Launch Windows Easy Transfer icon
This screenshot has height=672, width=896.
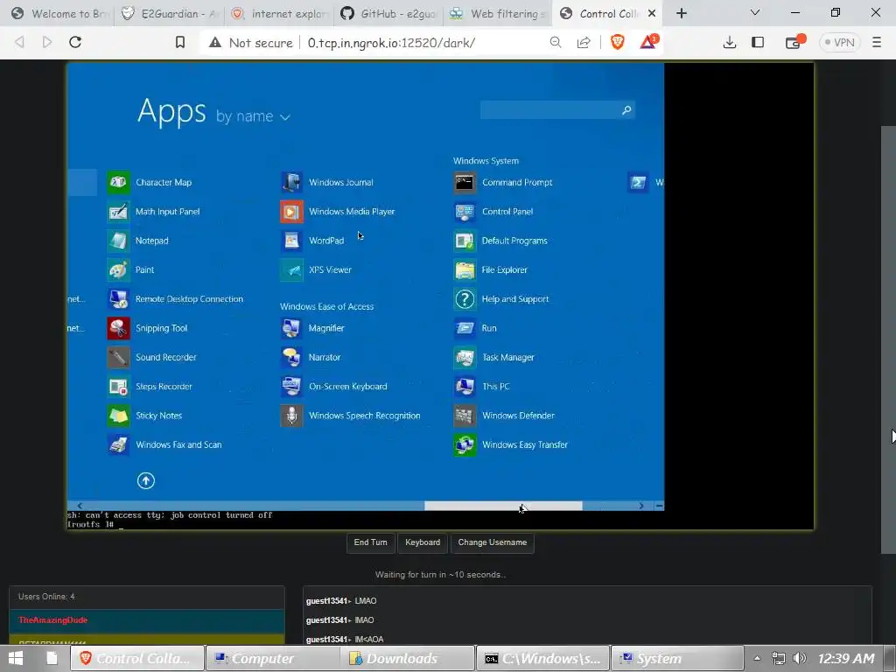465,444
